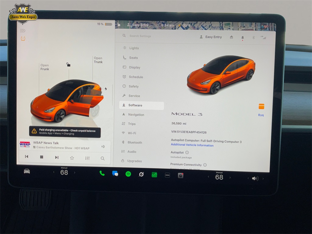Skip to previous radio station
This screenshot has height=234, width=312.
click(x=27, y=157)
